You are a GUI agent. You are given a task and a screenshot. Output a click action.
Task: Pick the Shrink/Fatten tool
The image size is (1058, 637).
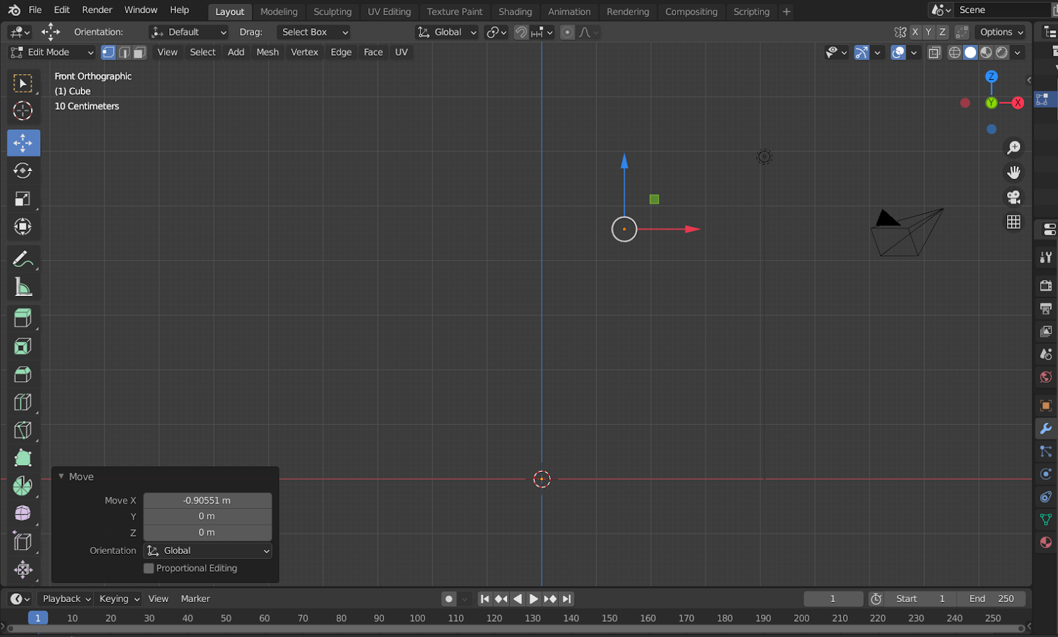click(23, 570)
